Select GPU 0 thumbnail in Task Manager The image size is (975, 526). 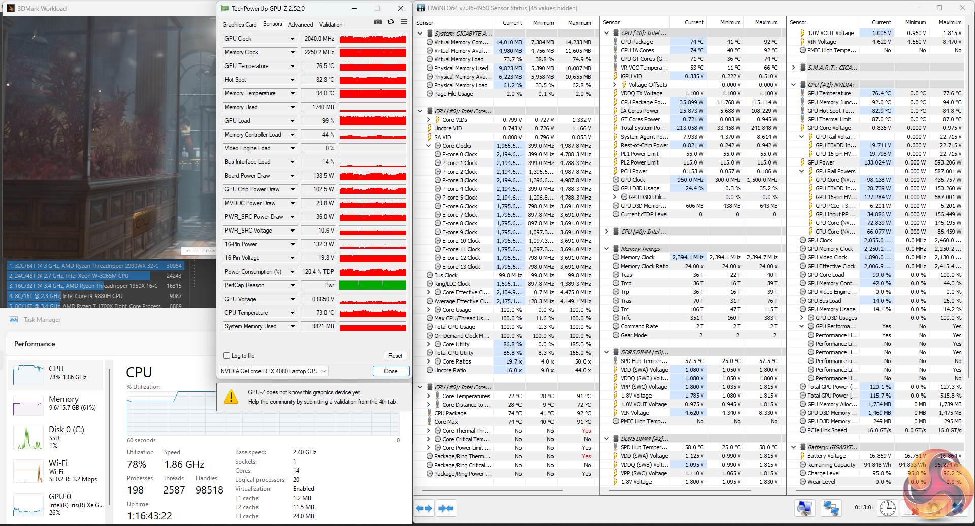[x=28, y=504]
